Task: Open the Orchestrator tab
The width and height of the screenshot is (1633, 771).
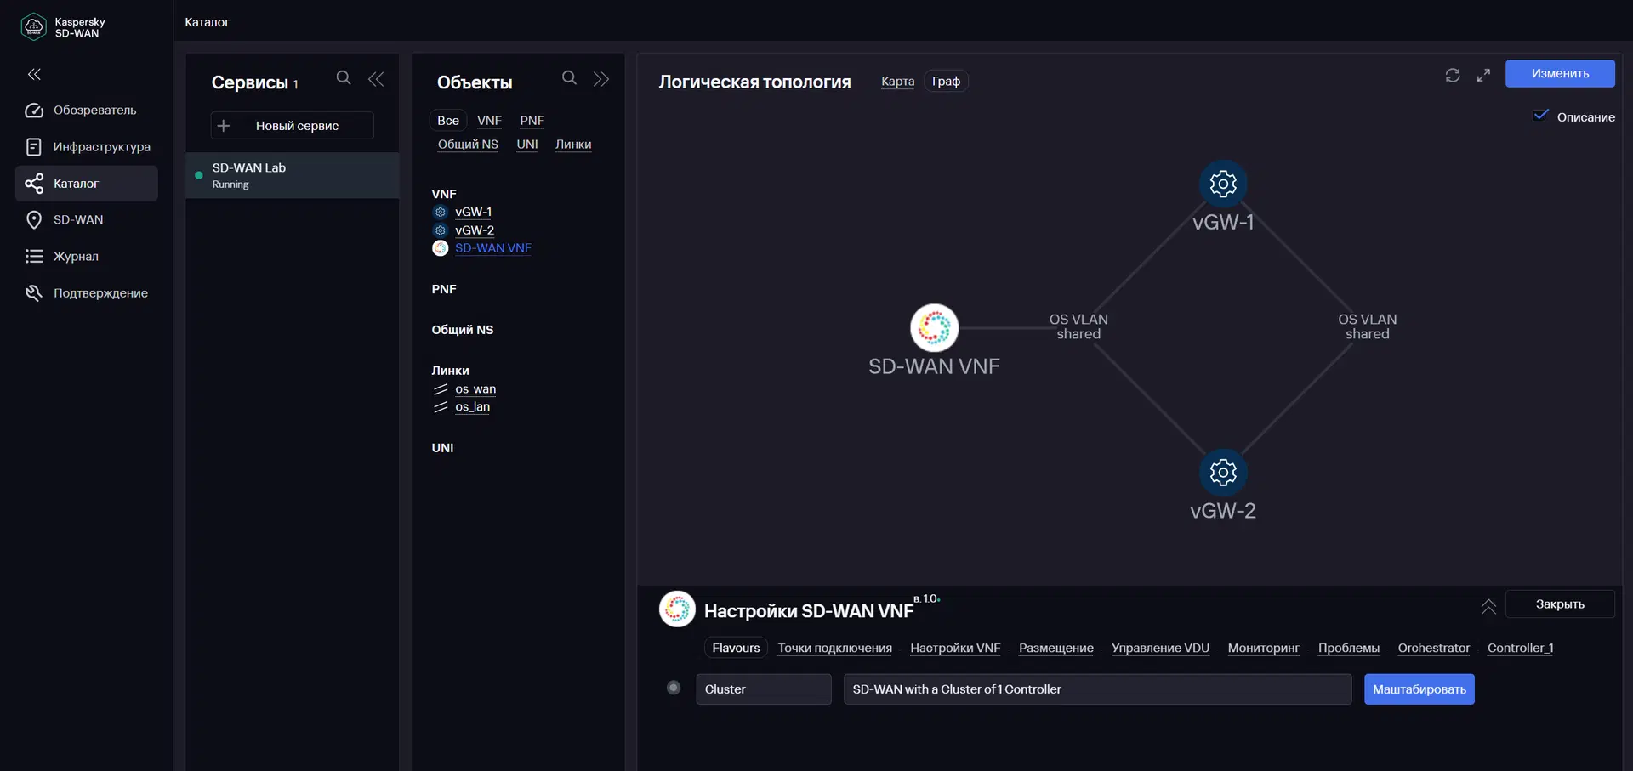Action: click(1433, 649)
